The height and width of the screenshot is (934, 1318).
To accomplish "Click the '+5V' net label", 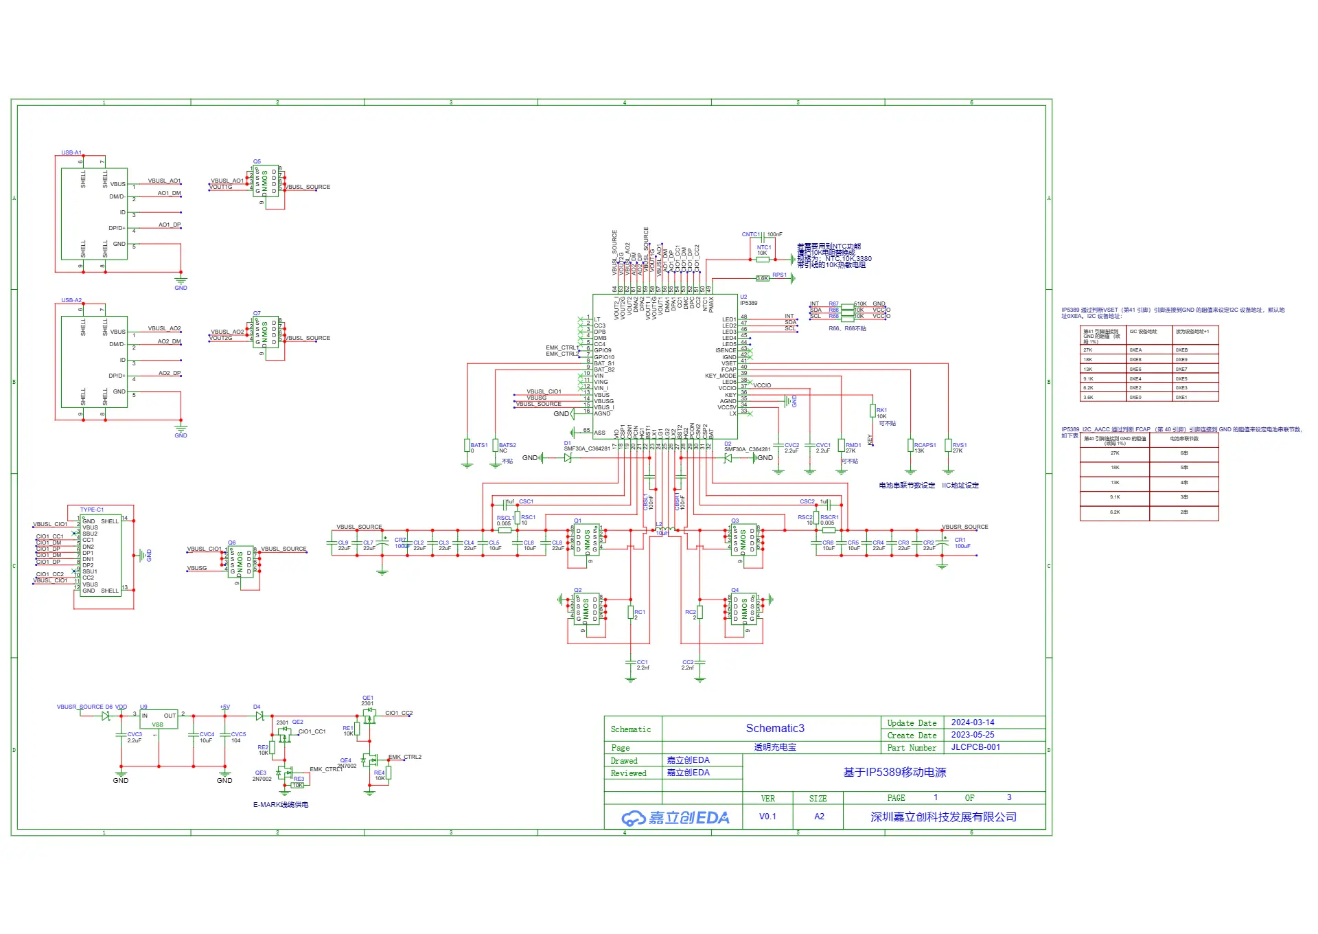I will click(224, 707).
